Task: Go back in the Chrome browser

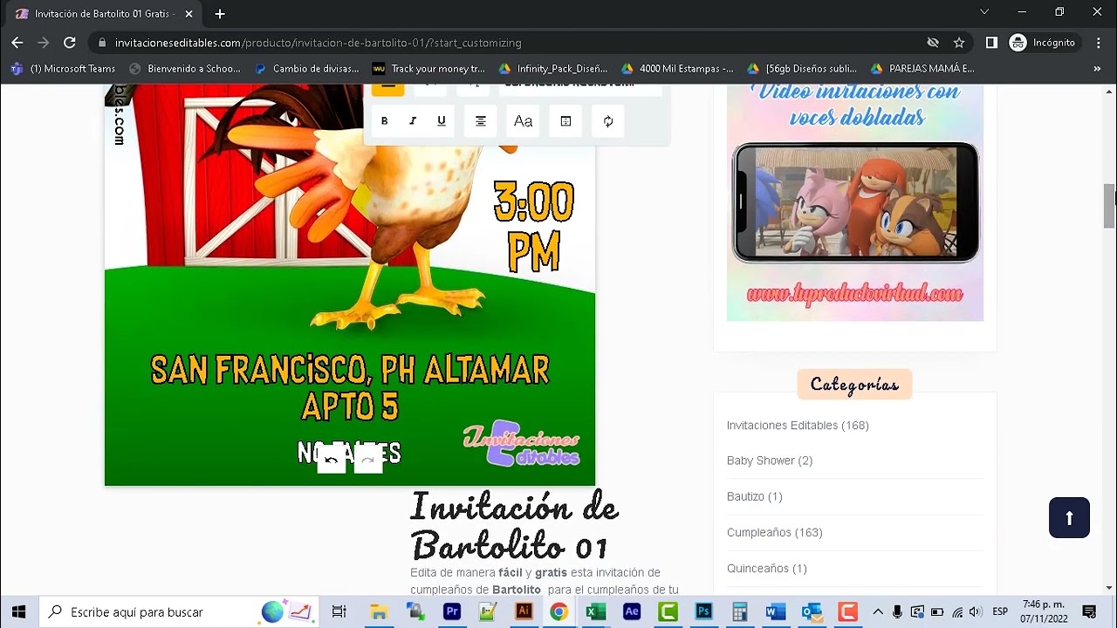Action: click(x=17, y=43)
